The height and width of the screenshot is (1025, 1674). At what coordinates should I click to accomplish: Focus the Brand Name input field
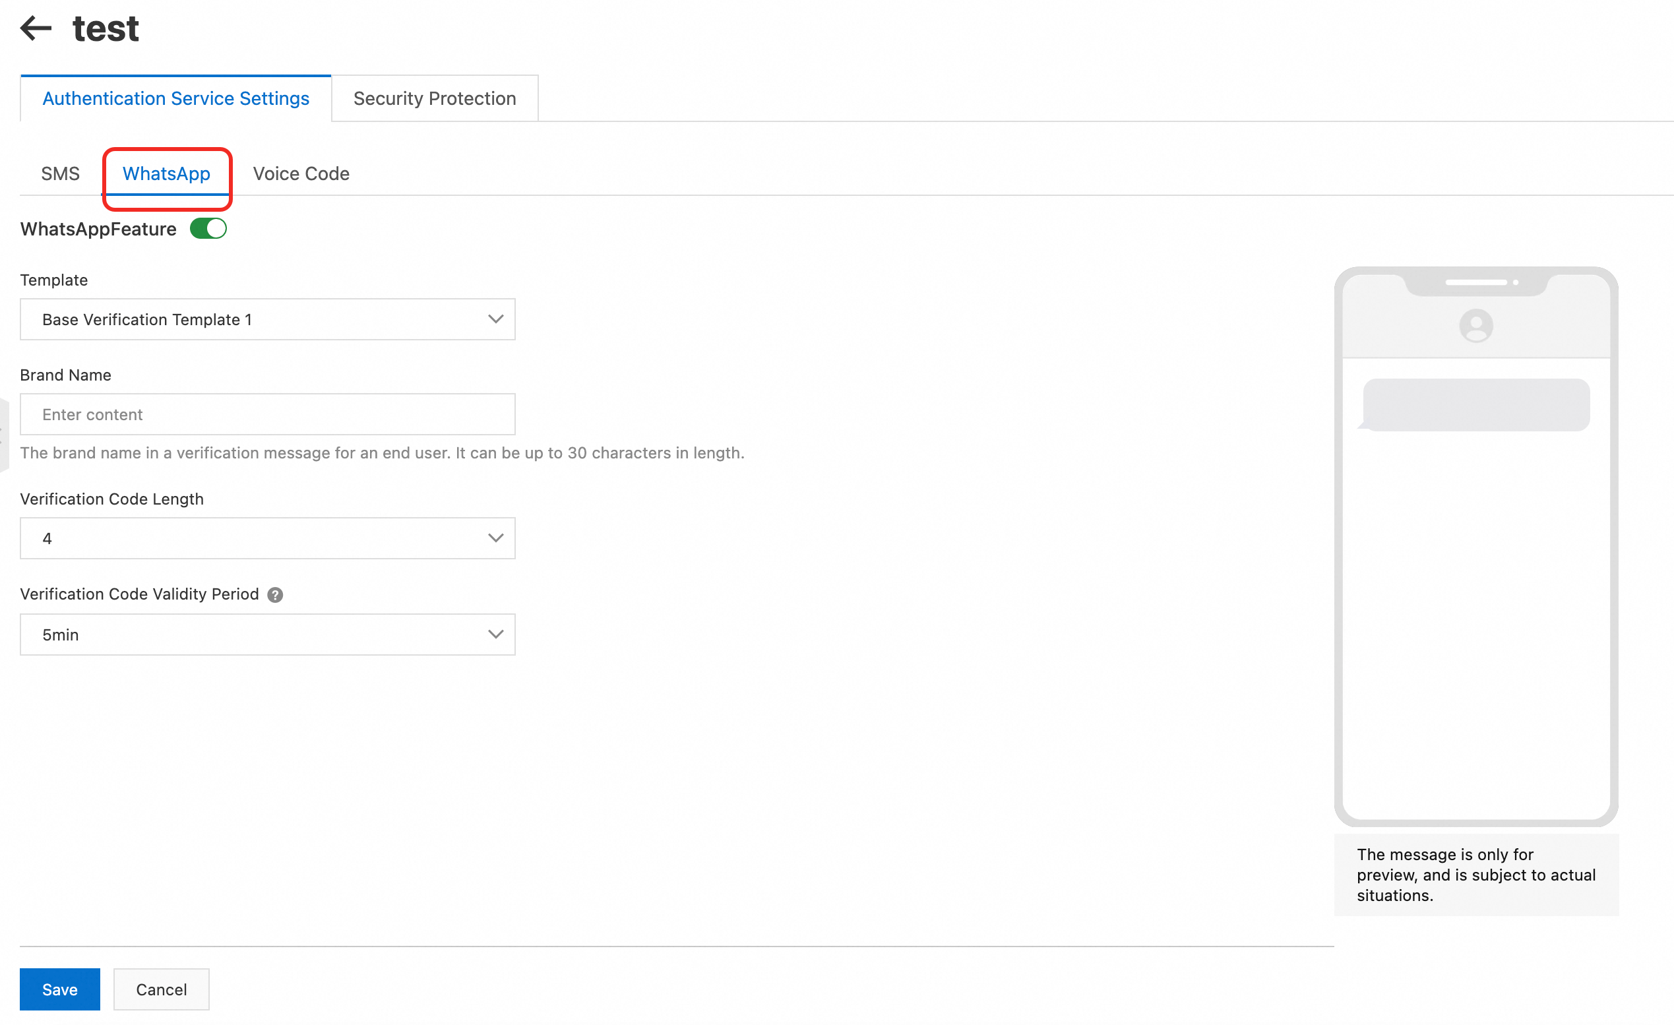click(x=267, y=414)
